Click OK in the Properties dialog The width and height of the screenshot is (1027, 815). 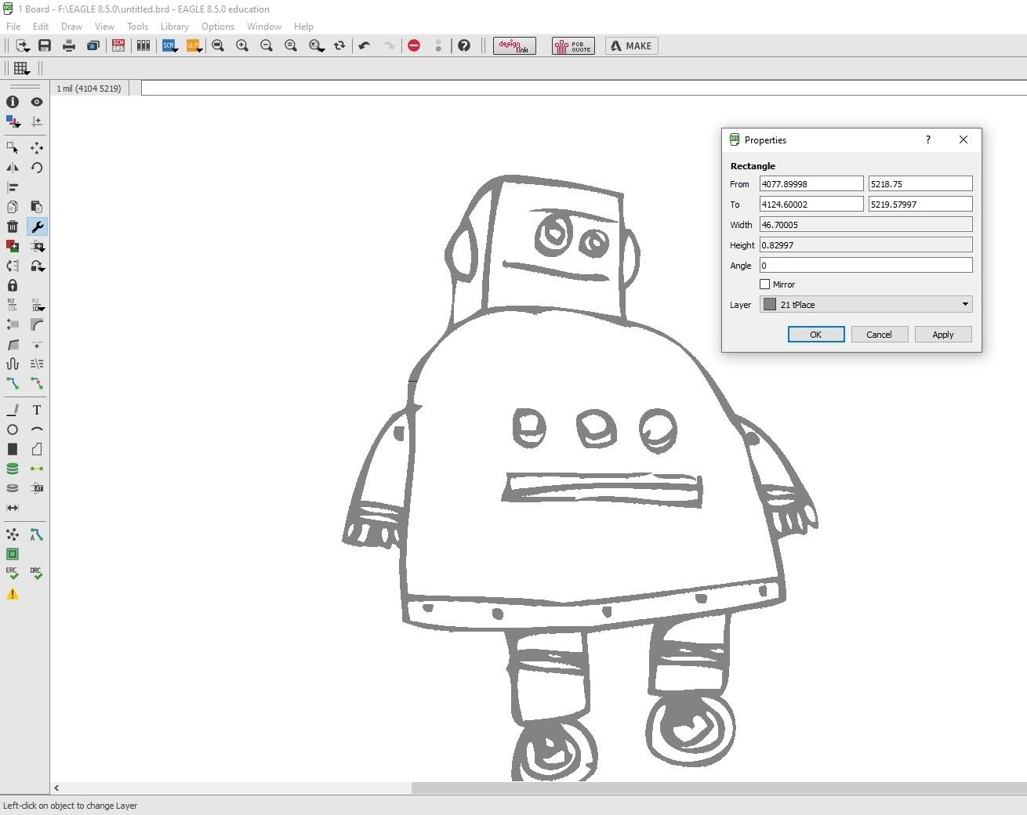(x=816, y=335)
